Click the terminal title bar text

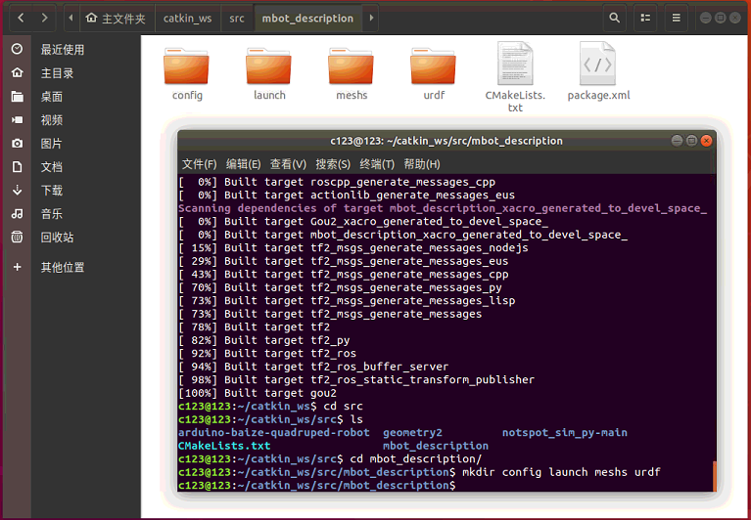coord(446,141)
